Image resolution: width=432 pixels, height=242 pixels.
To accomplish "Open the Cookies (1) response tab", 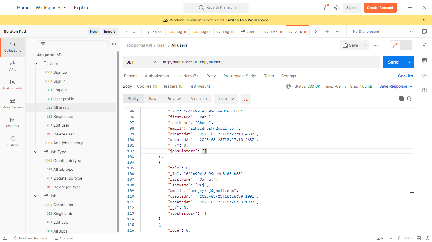I will (147, 86).
